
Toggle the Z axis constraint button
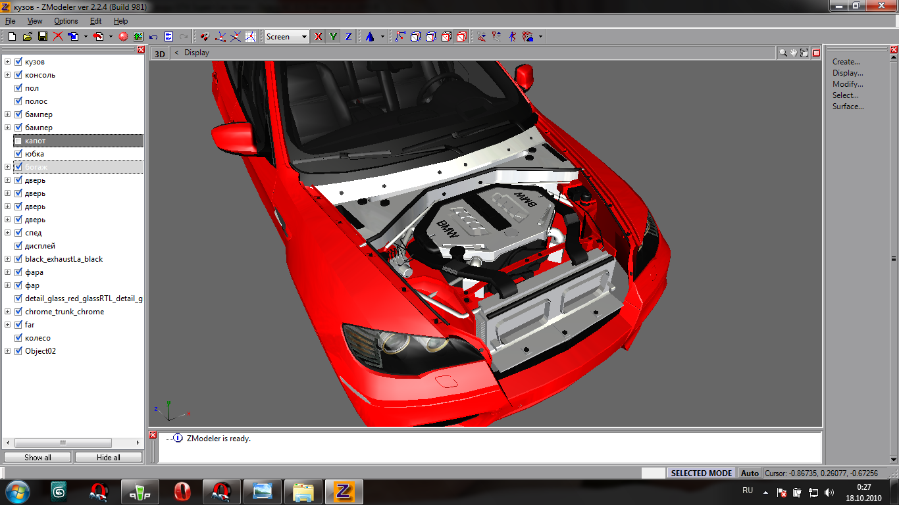tap(348, 37)
